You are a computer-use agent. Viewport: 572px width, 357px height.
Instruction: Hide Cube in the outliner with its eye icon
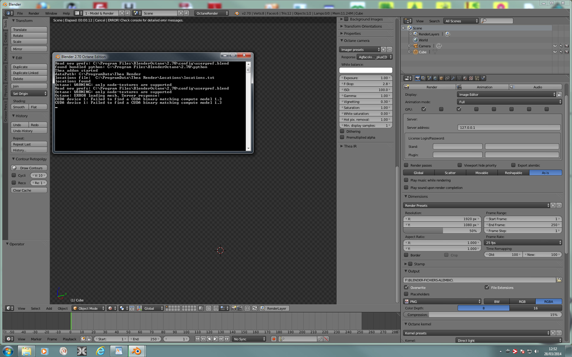pos(555,52)
